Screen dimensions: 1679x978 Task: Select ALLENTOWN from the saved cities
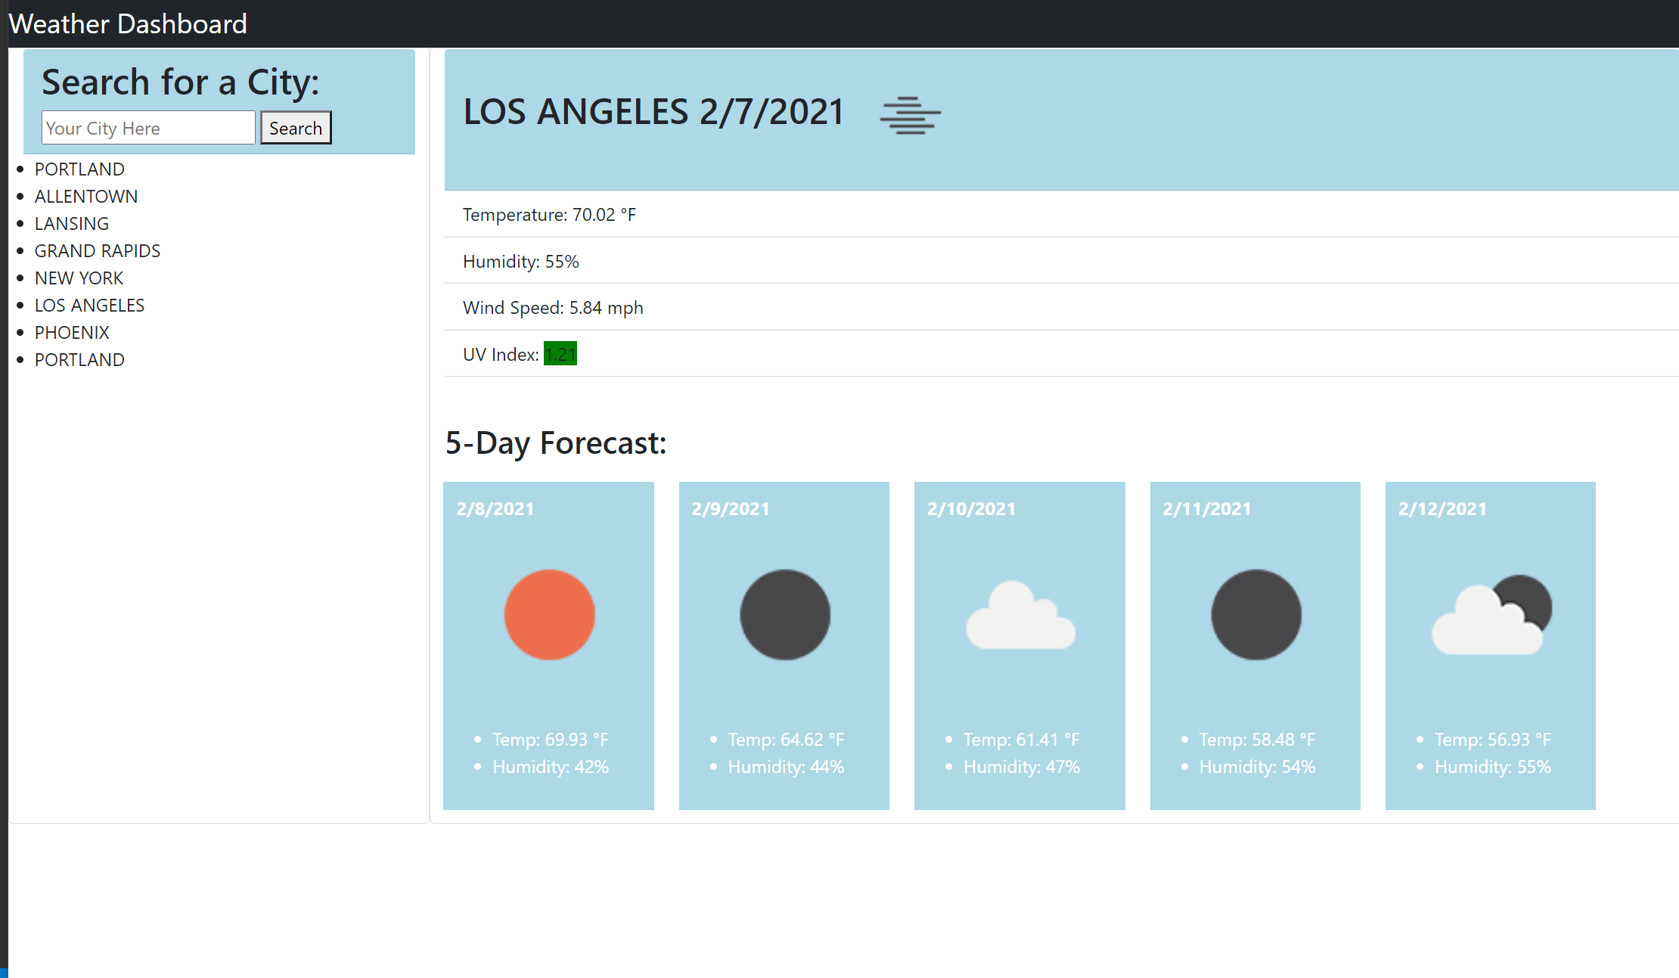pos(85,196)
